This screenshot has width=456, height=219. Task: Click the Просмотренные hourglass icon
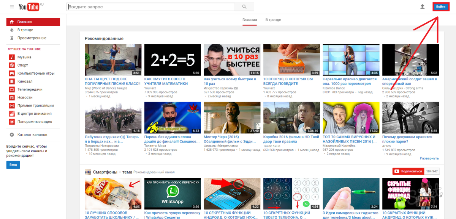tap(12, 38)
